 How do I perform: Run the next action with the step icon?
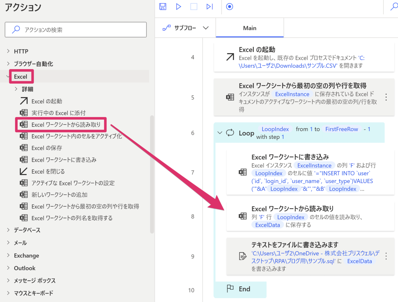pyautogui.click(x=209, y=7)
